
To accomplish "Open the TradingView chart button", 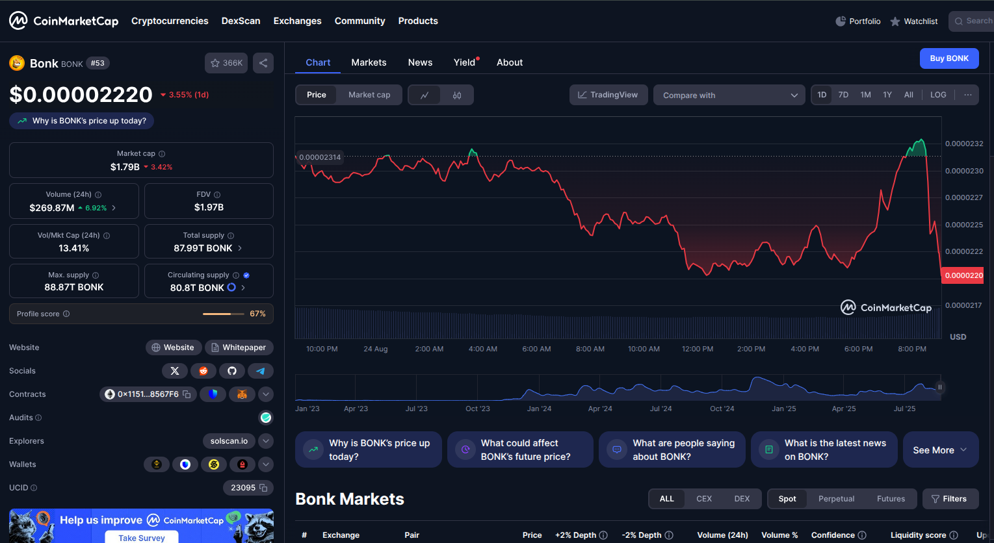I will [608, 95].
